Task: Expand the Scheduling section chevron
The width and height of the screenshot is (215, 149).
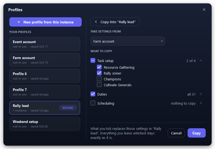Action: (x=201, y=103)
